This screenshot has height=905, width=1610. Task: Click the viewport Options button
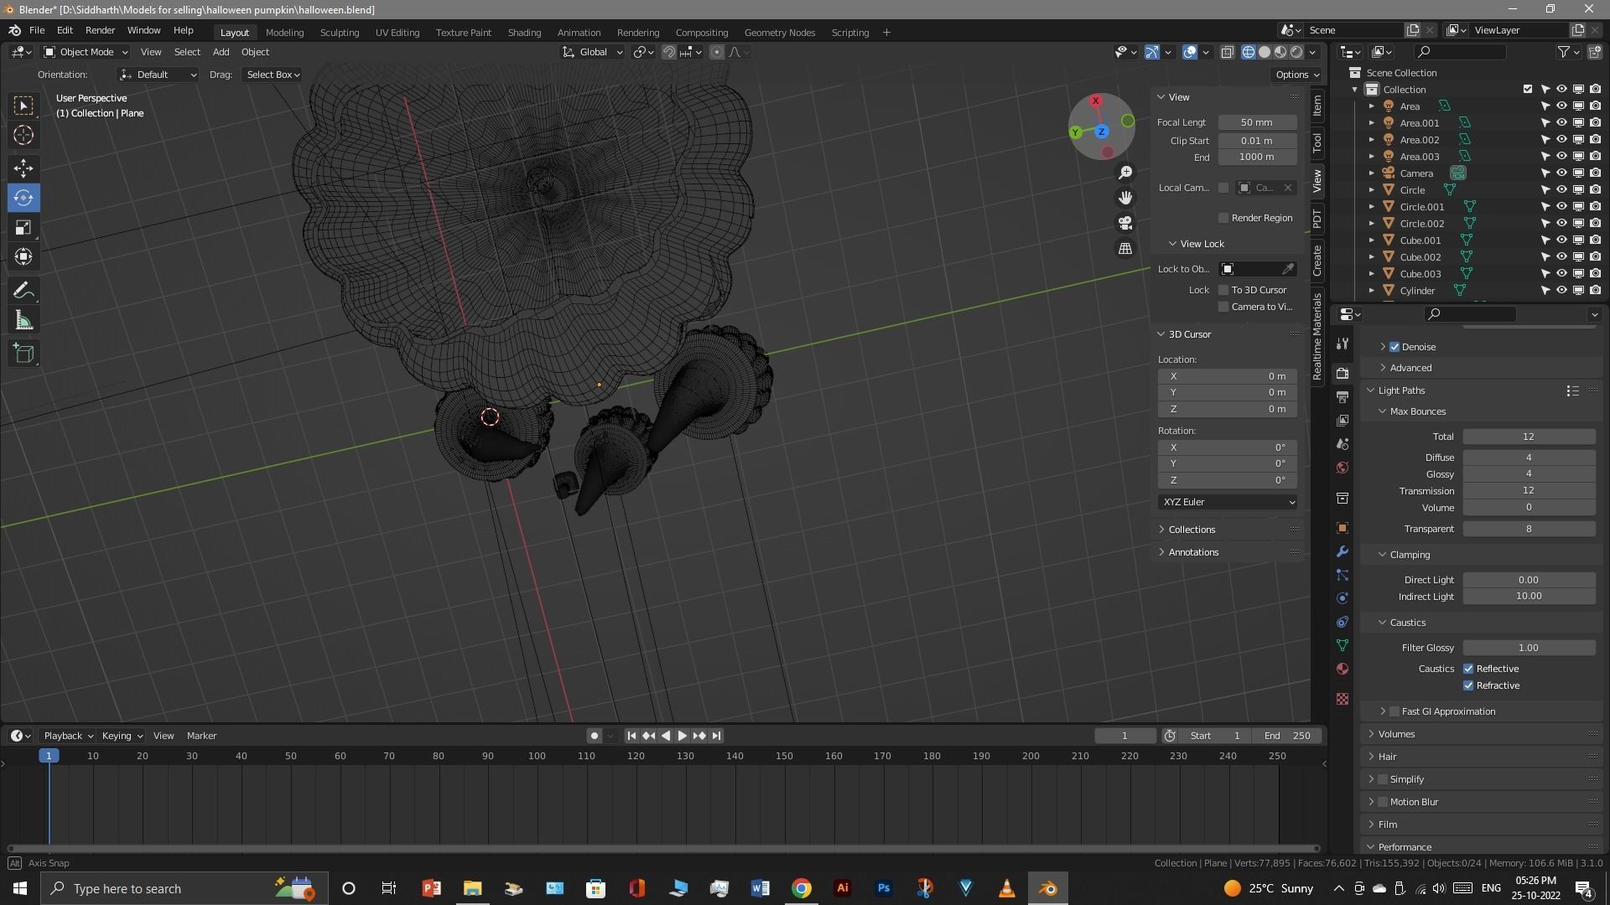point(1297,75)
